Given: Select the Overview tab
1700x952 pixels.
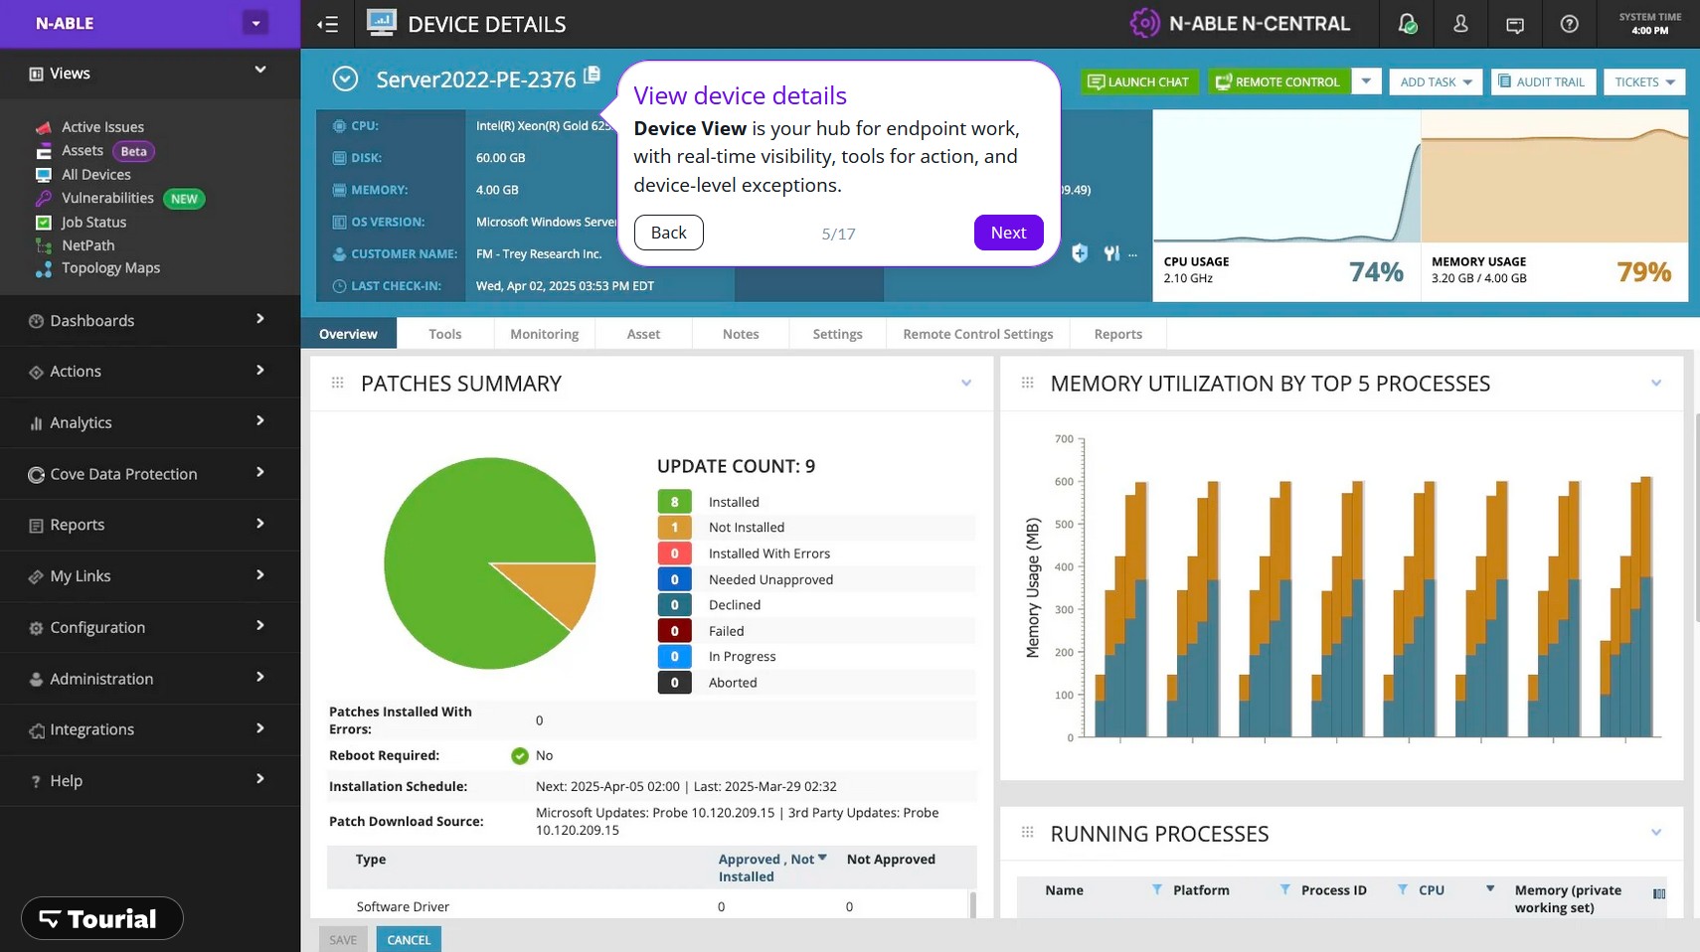Looking at the screenshot, I should [x=348, y=334].
